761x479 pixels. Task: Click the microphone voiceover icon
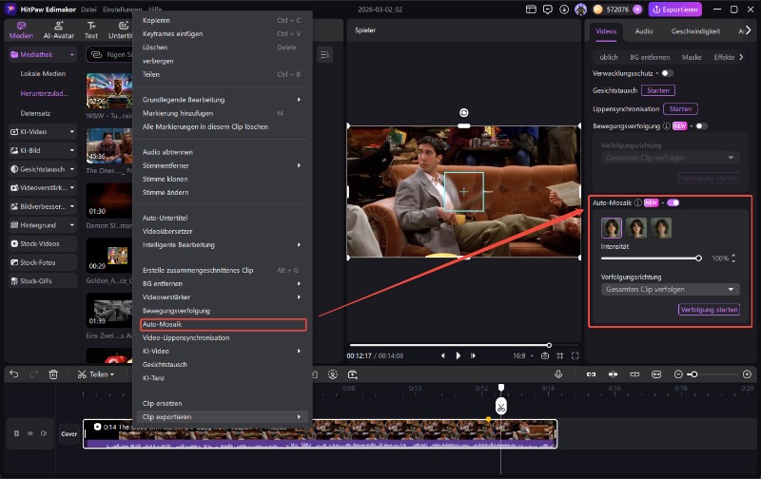tap(558, 374)
